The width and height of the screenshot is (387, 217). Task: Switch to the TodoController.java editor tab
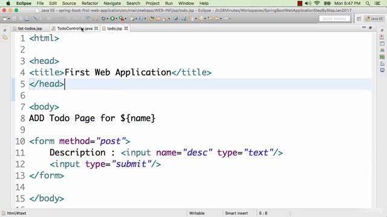pos(74,28)
